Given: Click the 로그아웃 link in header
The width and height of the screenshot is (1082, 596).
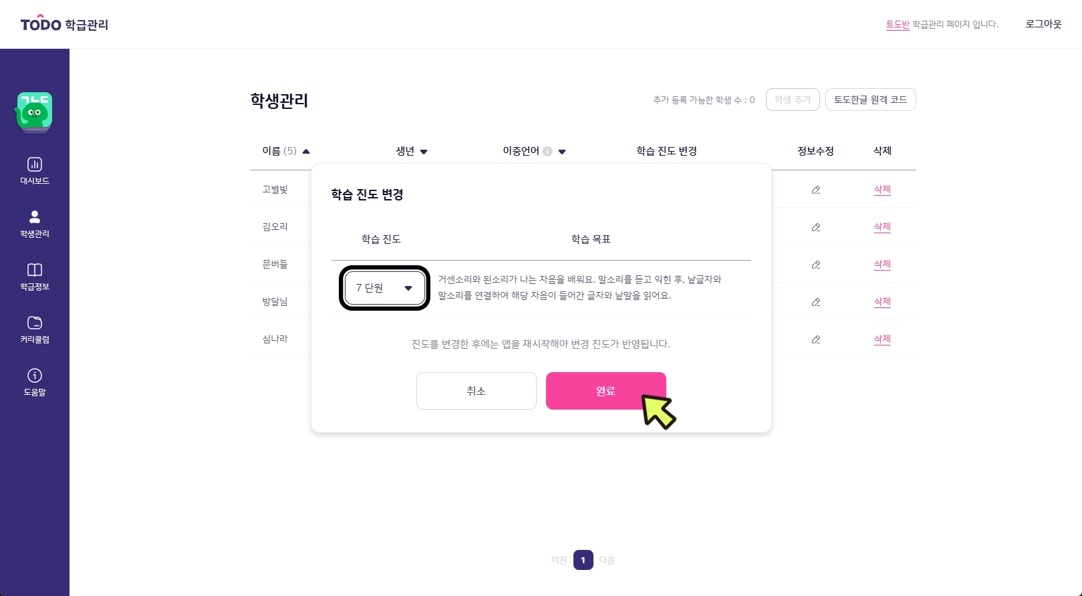Looking at the screenshot, I should tap(1043, 24).
